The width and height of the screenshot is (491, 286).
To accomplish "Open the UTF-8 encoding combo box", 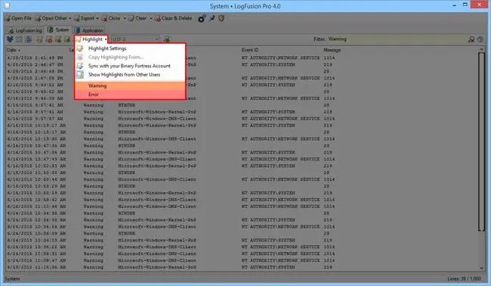I will (135, 39).
